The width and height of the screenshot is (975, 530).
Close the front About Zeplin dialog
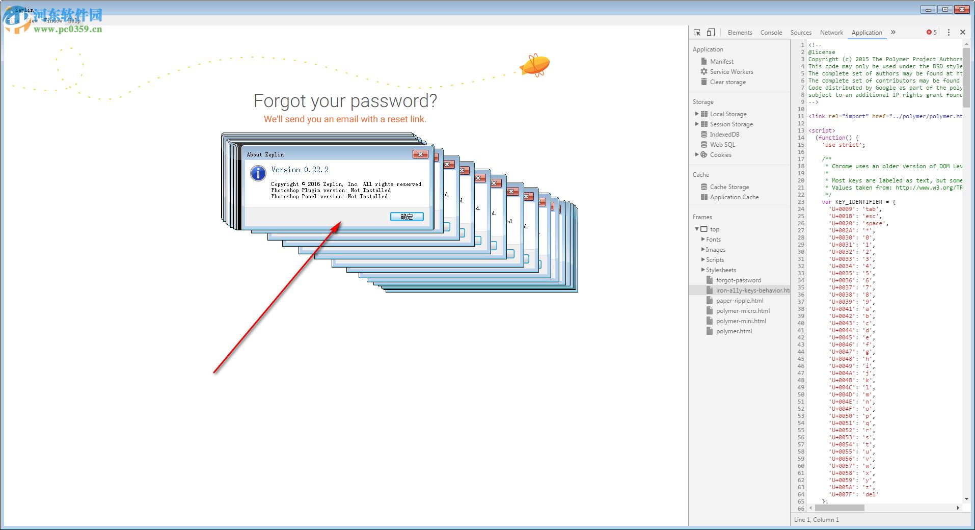(x=420, y=154)
